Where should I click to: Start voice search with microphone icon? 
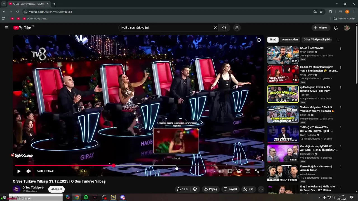point(237,28)
